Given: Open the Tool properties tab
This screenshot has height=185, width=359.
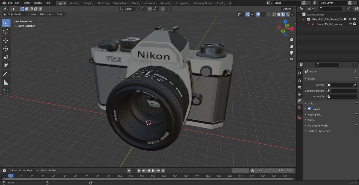Looking at the screenshot, I should pos(300,72).
